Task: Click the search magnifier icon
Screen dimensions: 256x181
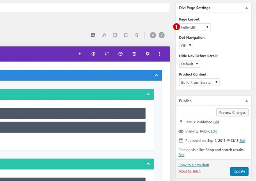Action: pyautogui.click(x=104, y=35)
